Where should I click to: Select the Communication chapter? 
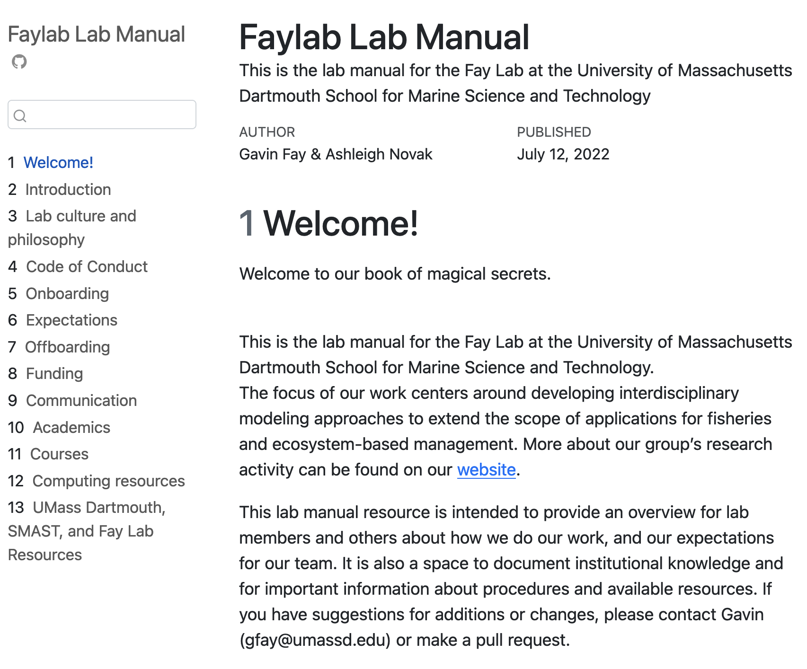click(81, 401)
